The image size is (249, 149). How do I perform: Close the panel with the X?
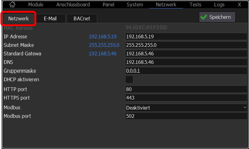[239, 5]
